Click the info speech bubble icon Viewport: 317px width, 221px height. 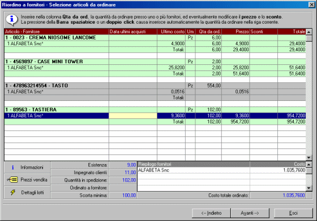[x=12, y=20]
